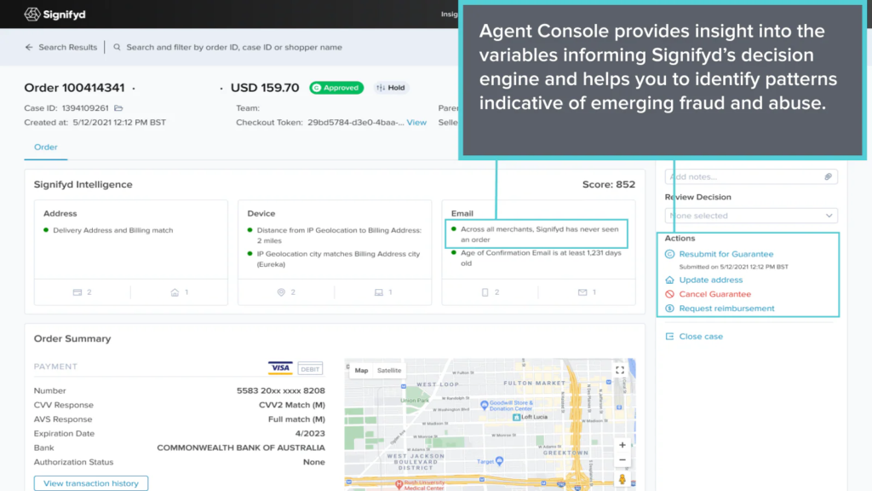
Task: Open the View transaction history button
Action: [90, 482]
